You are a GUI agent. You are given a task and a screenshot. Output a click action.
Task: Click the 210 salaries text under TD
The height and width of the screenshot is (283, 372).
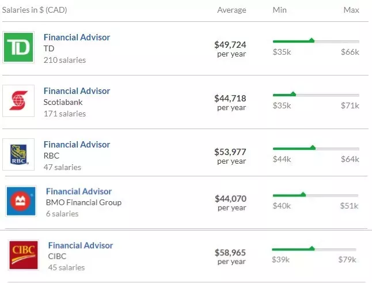pos(64,60)
